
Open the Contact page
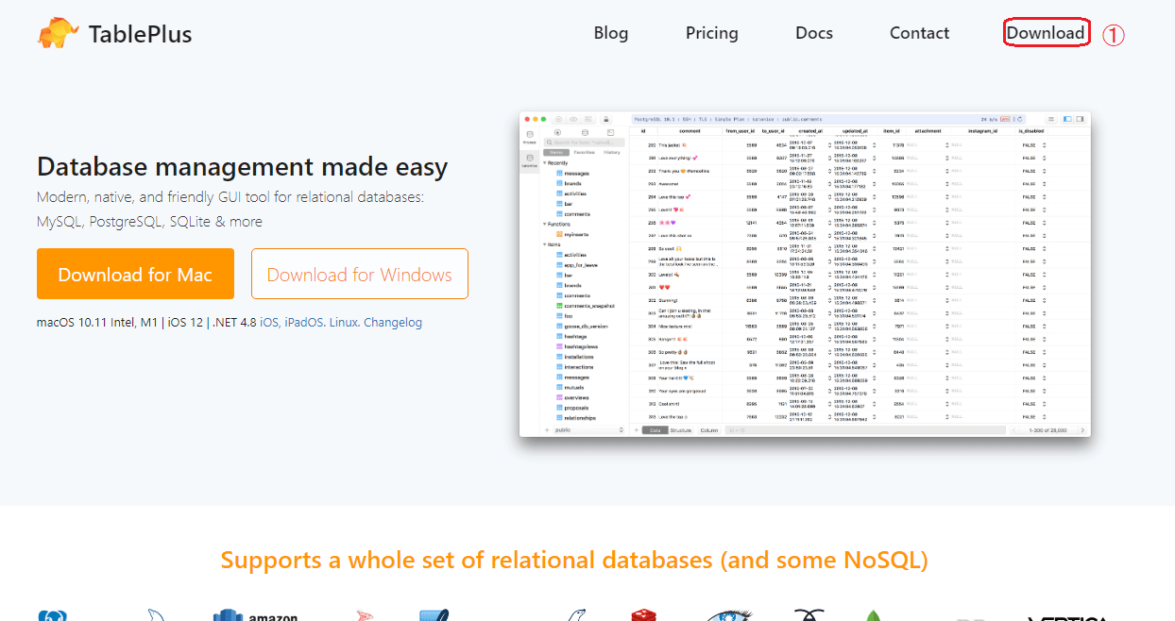pos(919,33)
